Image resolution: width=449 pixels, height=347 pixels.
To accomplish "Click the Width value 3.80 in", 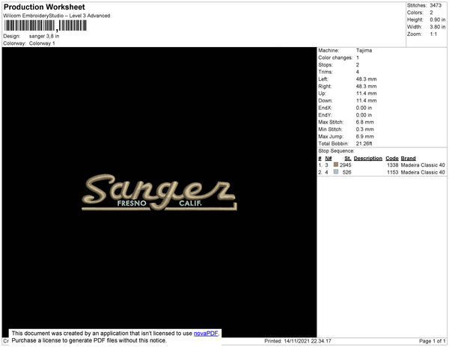I will [438, 27].
